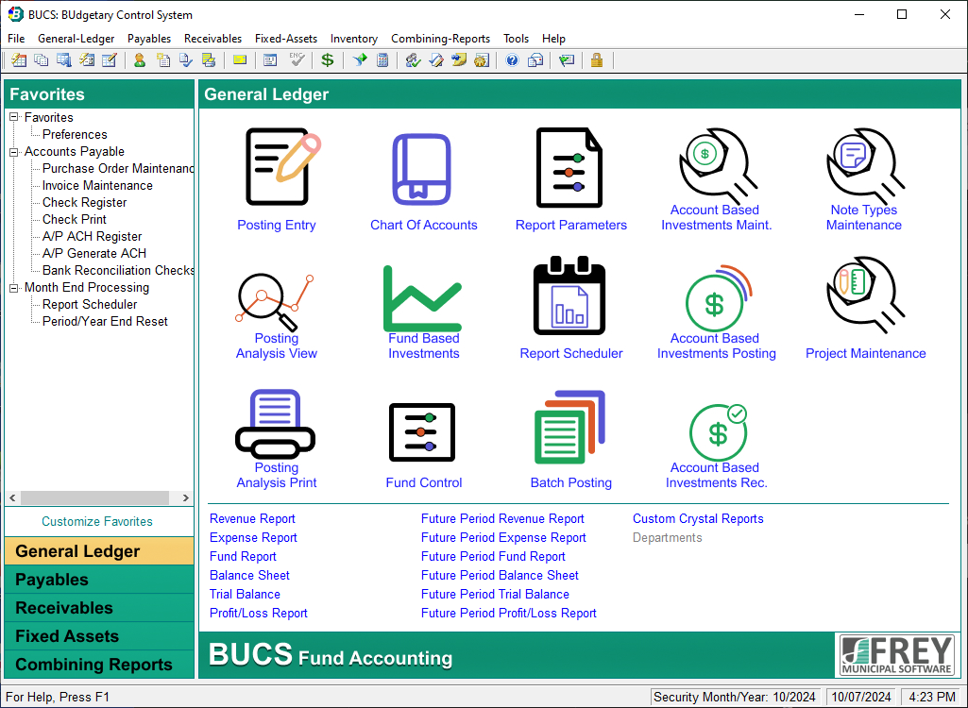Select Invoice Maintenance in the tree

[97, 186]
